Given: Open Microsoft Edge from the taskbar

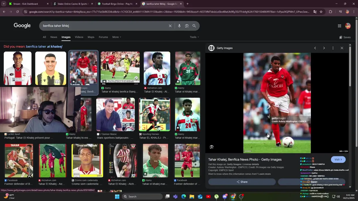Looking at the screenshot, I should [183, 197].
